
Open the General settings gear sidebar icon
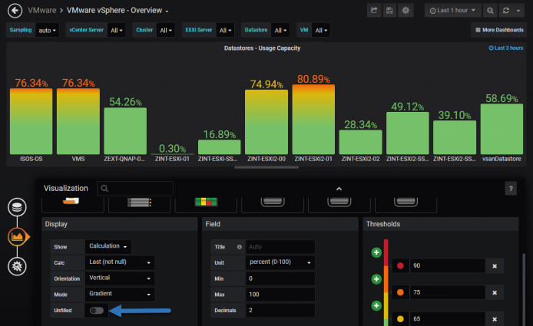(x=17, y=266)
